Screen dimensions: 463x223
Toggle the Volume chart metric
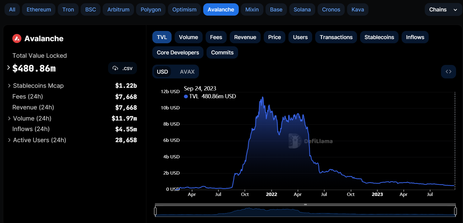[x=188, y=37]
